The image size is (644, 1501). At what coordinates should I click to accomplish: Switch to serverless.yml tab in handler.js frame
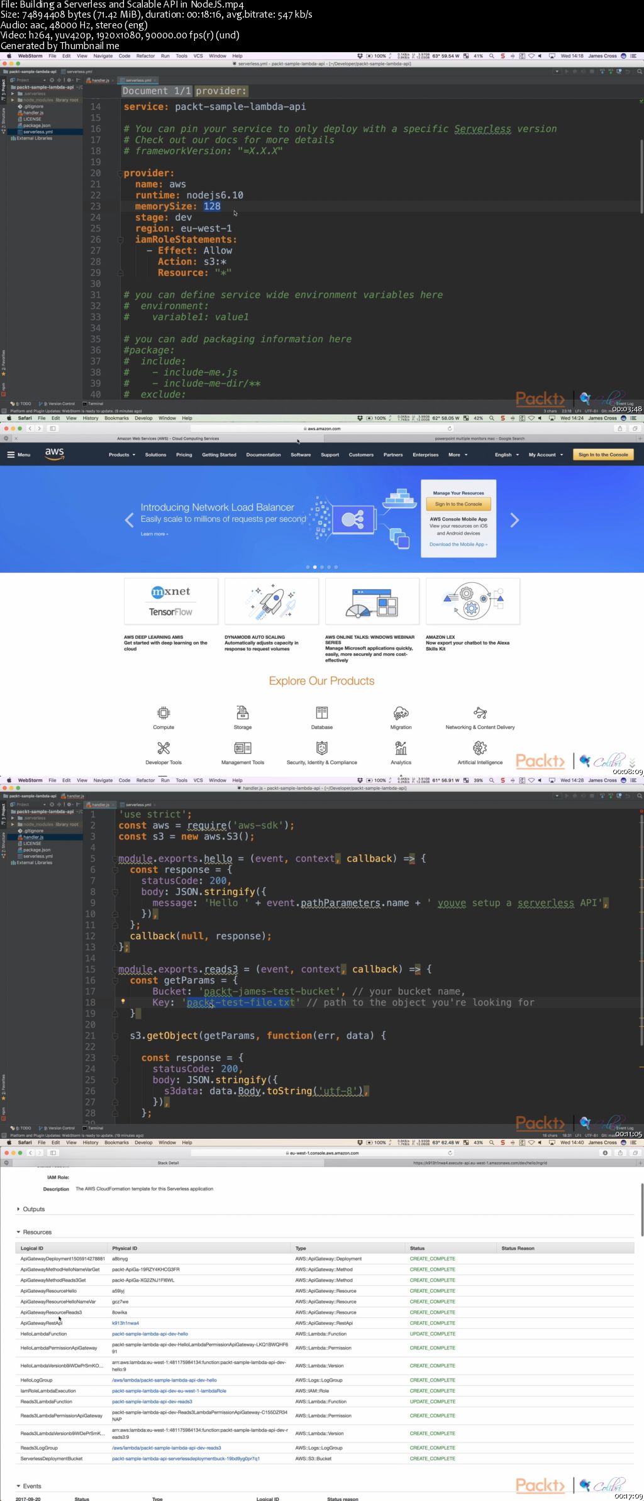(x=138, y=805)
